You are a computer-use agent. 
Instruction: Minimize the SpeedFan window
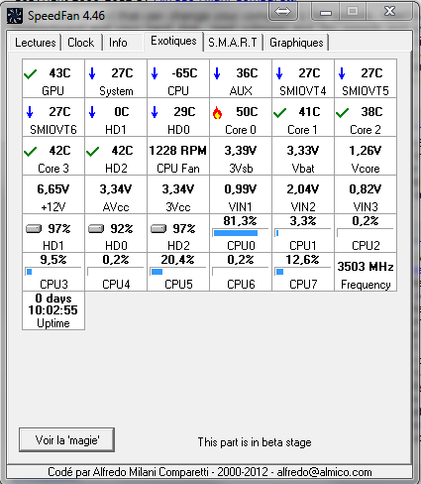coord(326,13)
